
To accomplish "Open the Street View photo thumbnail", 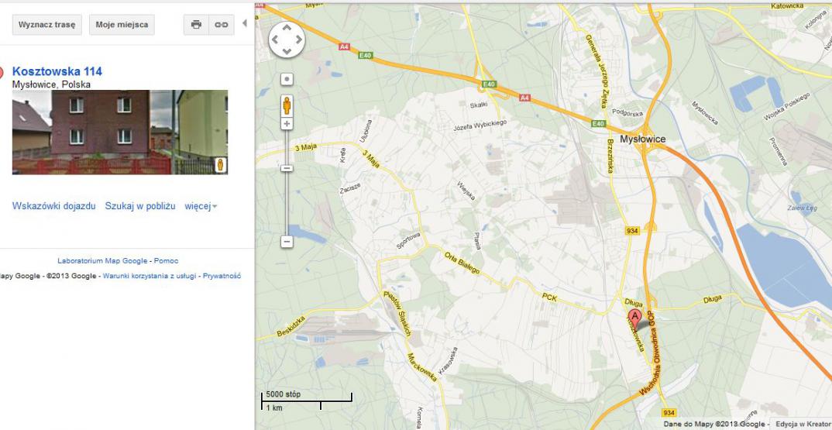I will (120, 132).
